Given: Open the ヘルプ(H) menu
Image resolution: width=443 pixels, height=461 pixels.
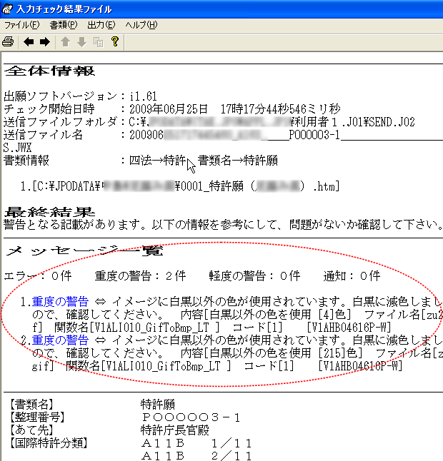Looking at the screenshot, I should pyautogui.click(x=141, y=25).
